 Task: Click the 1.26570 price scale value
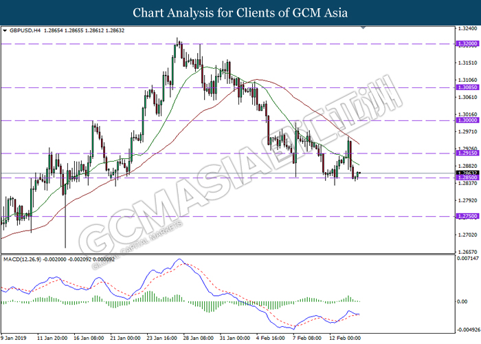pyautogui.click(x=468, y=251)
